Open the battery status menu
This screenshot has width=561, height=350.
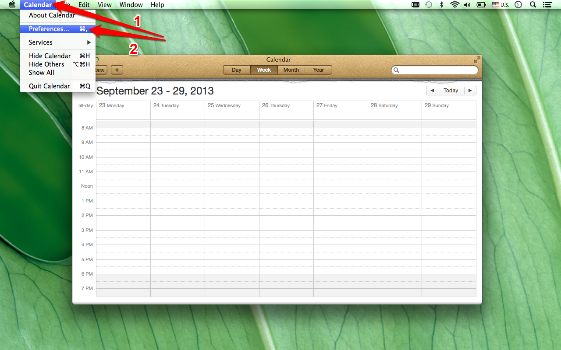(481, 5)
